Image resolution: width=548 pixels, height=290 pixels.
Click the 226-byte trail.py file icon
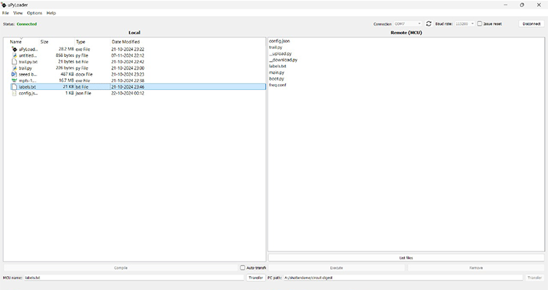pos(15,68)
